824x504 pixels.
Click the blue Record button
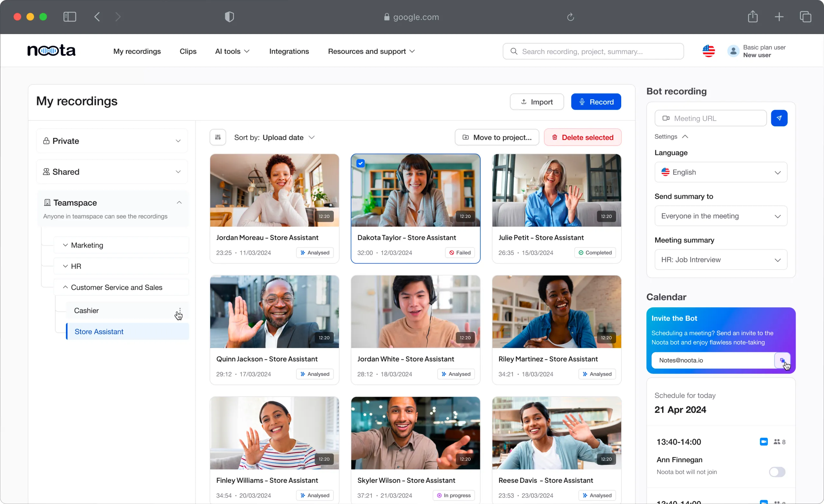click(595, 102)
